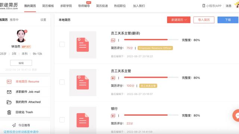
Task: Go to the 简历模板 nav tab
Action: [x=48, y=6]
